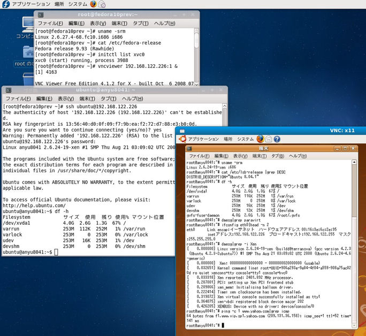Open ファイル(F) menu in root@fedora10prev terminal
This screenshot has width=366, height=336.
pos(50,24)
